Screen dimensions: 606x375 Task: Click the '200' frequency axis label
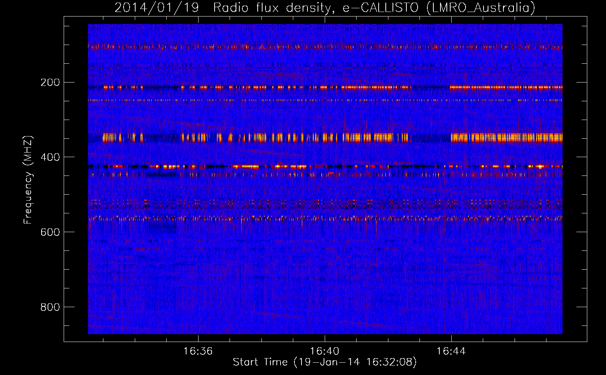click(50, 82)
